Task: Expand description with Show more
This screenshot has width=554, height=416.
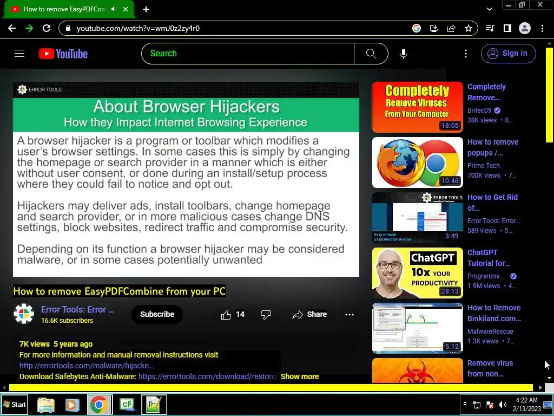Action: [300, 377]
